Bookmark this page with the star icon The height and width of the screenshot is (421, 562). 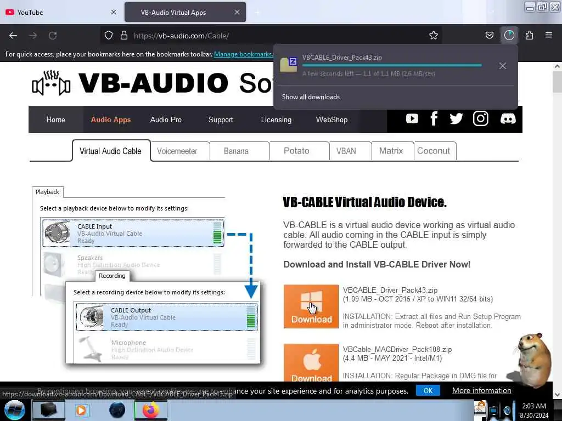[434, 36]
